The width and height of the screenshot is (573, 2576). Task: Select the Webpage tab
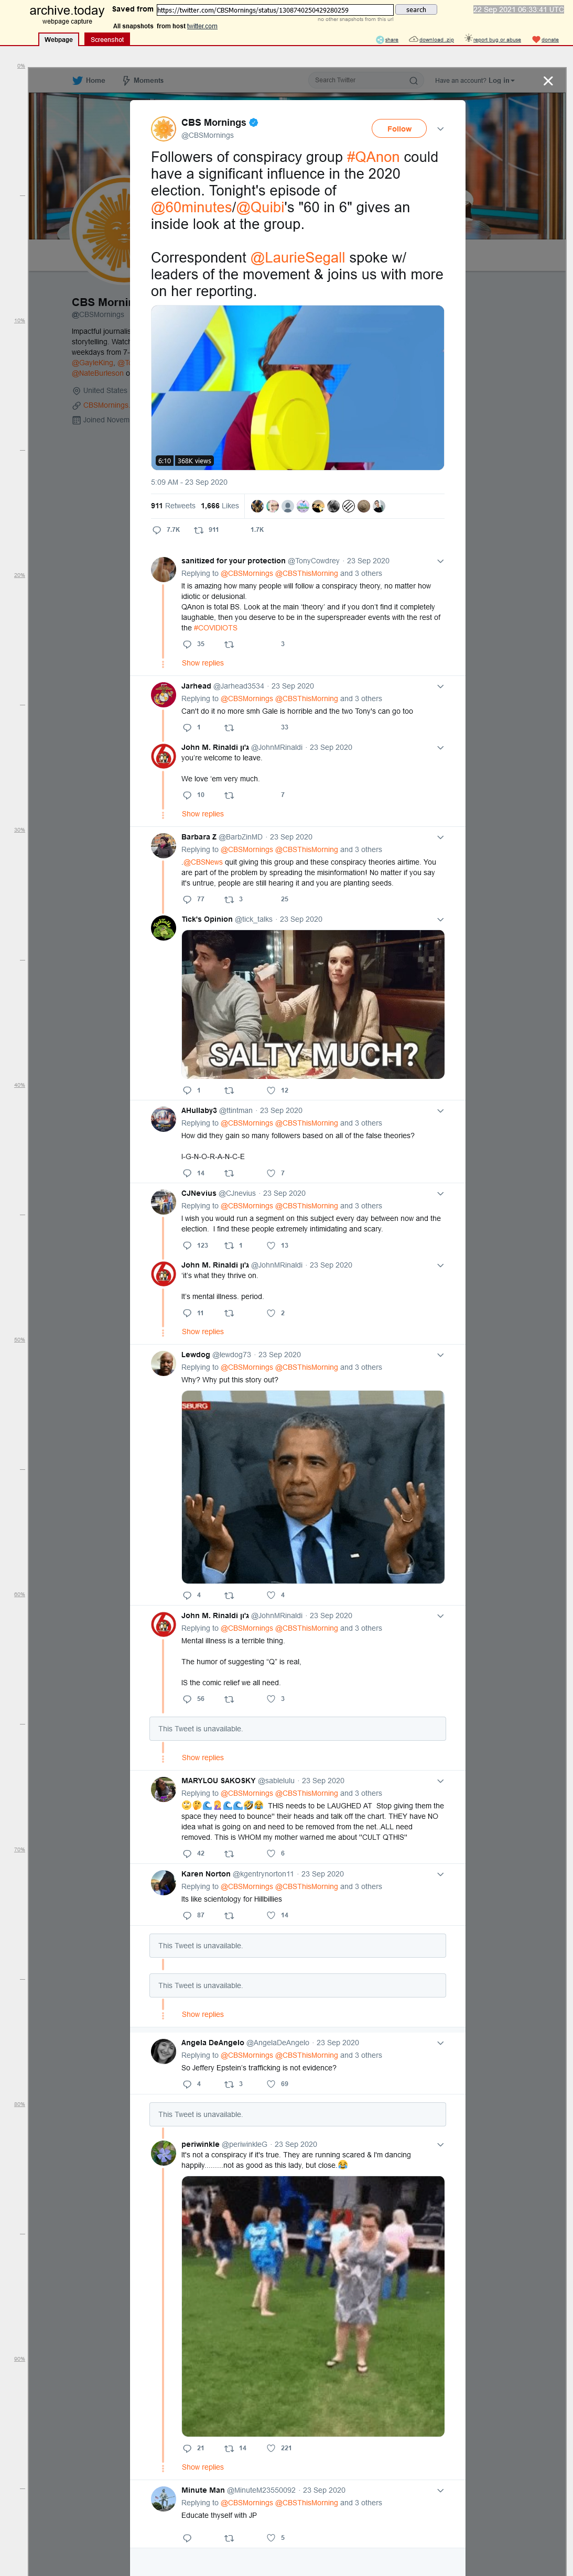click(59, 40)
